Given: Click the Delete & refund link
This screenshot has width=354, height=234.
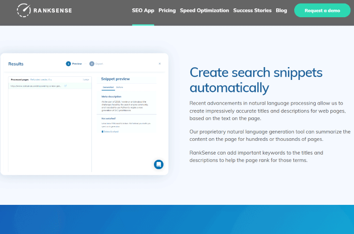Looking at the screenshot, I should click(110, 132).
